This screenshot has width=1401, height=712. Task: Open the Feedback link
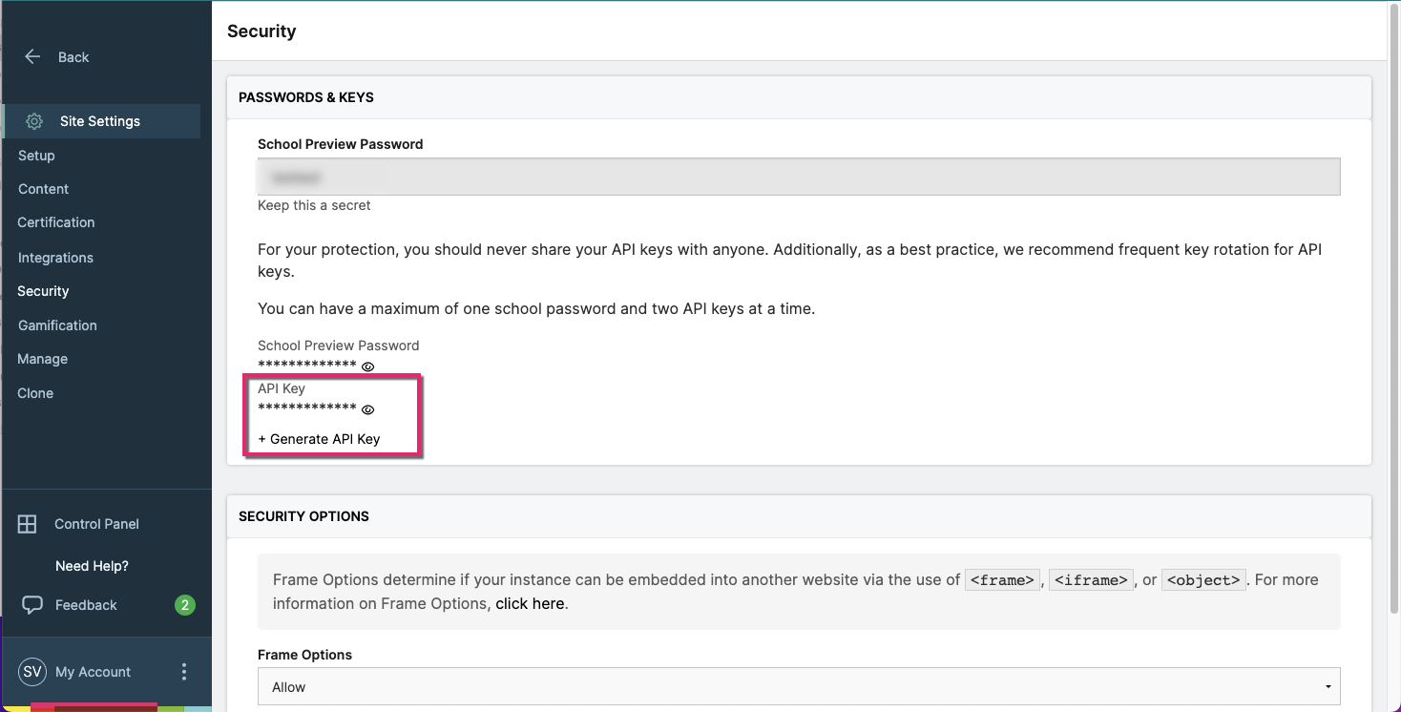tap(86, 605)
